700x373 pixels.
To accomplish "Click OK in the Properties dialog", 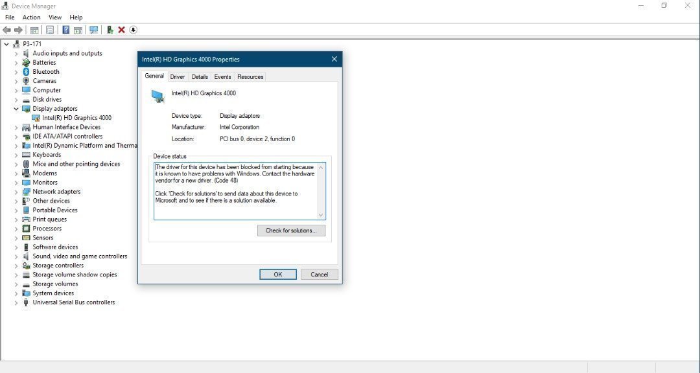I will (x=277, y=275).
